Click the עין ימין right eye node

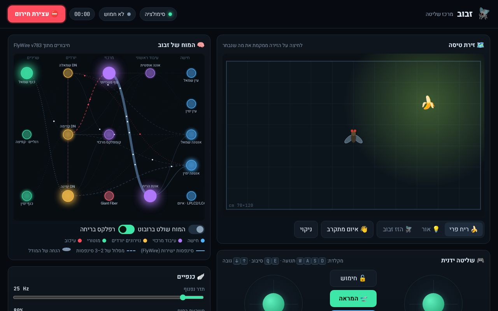[x=191, y=104]
